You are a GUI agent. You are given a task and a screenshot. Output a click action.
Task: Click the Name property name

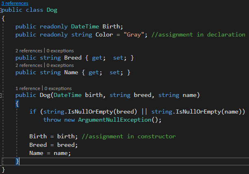click(x=71, y=73)
